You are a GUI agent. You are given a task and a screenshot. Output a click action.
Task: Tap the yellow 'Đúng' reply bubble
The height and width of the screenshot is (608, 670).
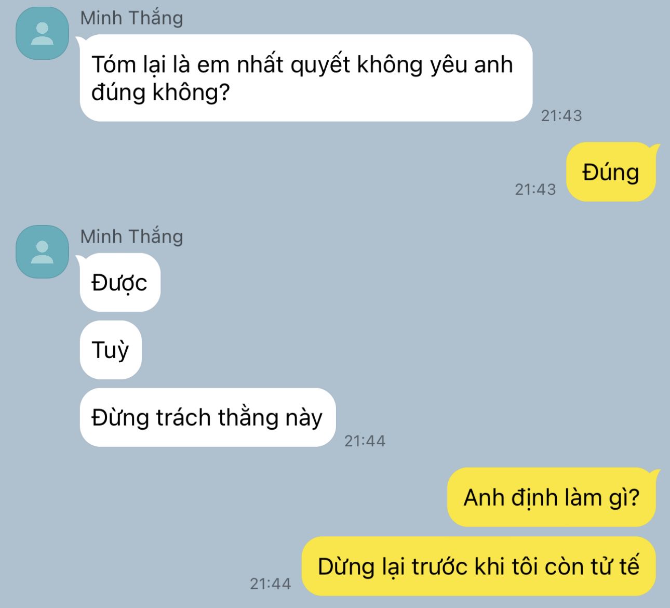[611, 172]
